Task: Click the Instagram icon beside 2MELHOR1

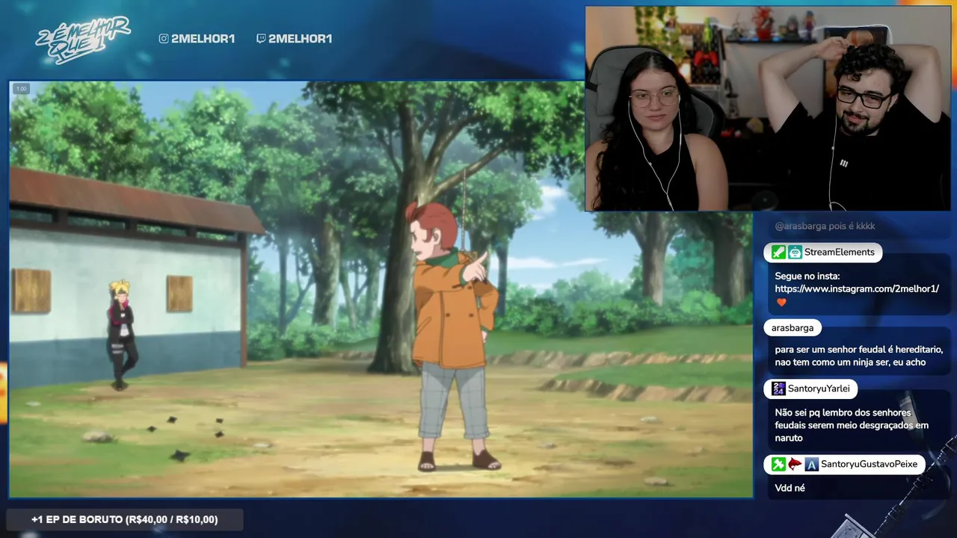Action: [x=164, y=39]
